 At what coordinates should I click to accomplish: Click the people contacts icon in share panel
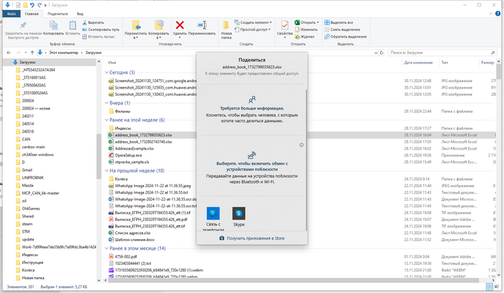(x=251, y=100)
